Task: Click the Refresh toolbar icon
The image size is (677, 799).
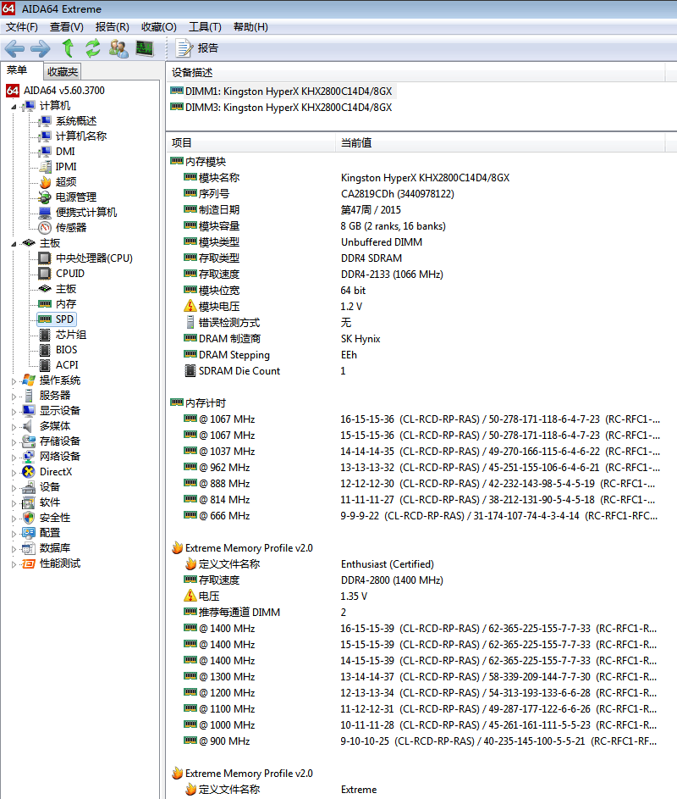Action: point(92,48)
